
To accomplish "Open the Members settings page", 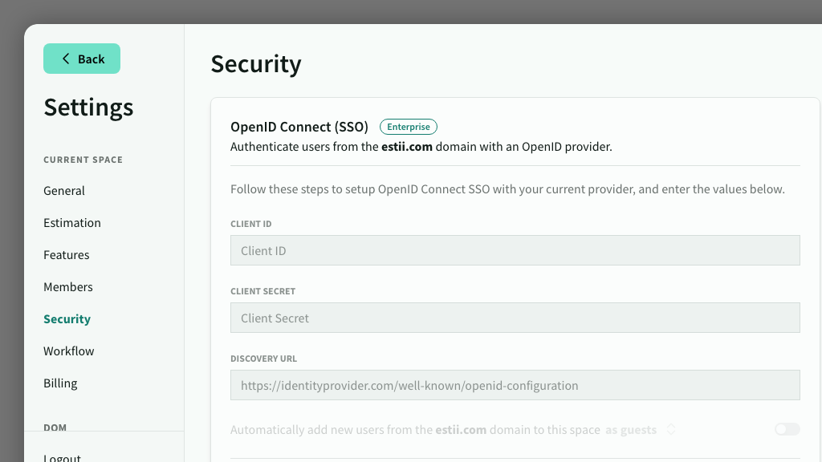I will coord(68,287).
